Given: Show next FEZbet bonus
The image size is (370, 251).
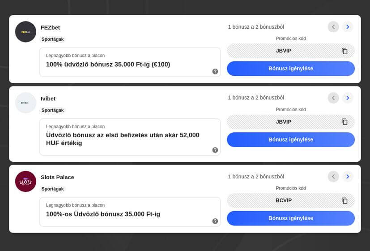Looking at the screenshot, I should [x=348, y=27].
